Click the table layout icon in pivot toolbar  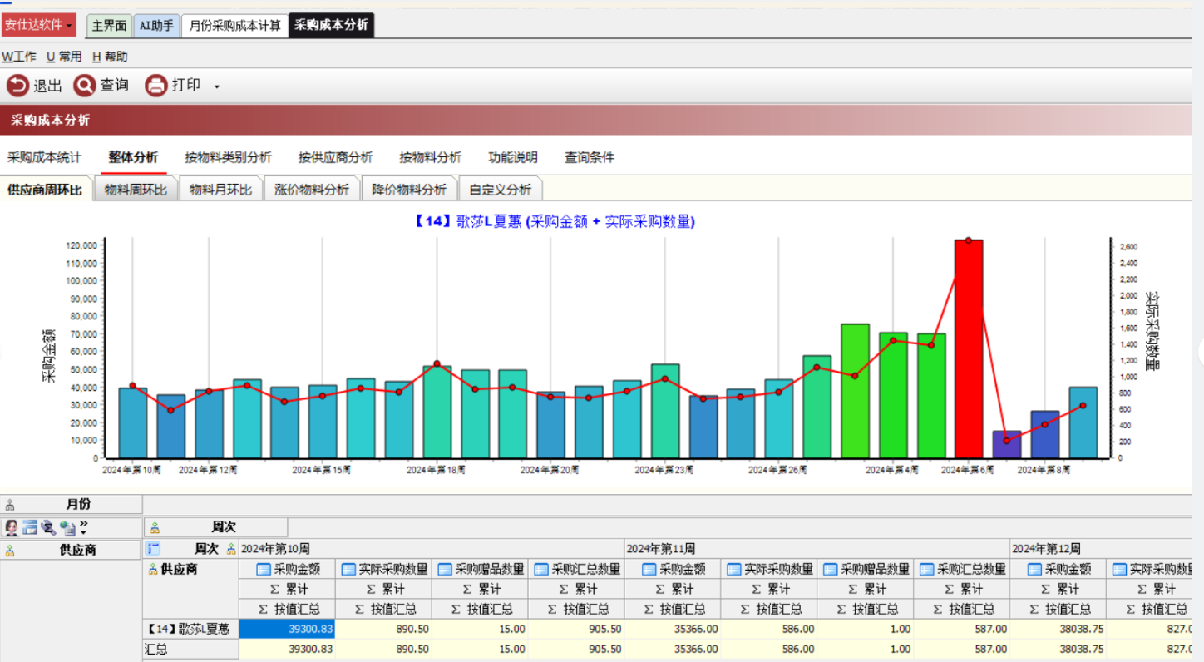point(30,528)
